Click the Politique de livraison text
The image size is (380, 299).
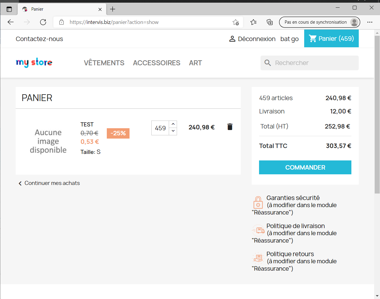(x=296, y=226)
